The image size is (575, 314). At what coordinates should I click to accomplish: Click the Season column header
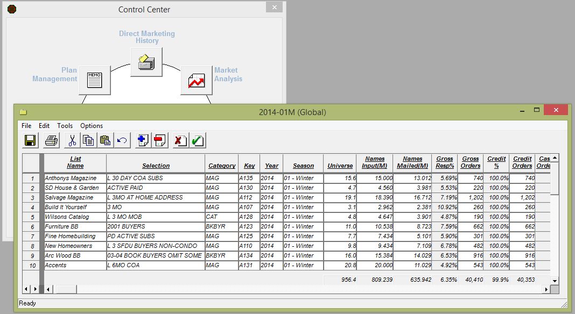303,163
